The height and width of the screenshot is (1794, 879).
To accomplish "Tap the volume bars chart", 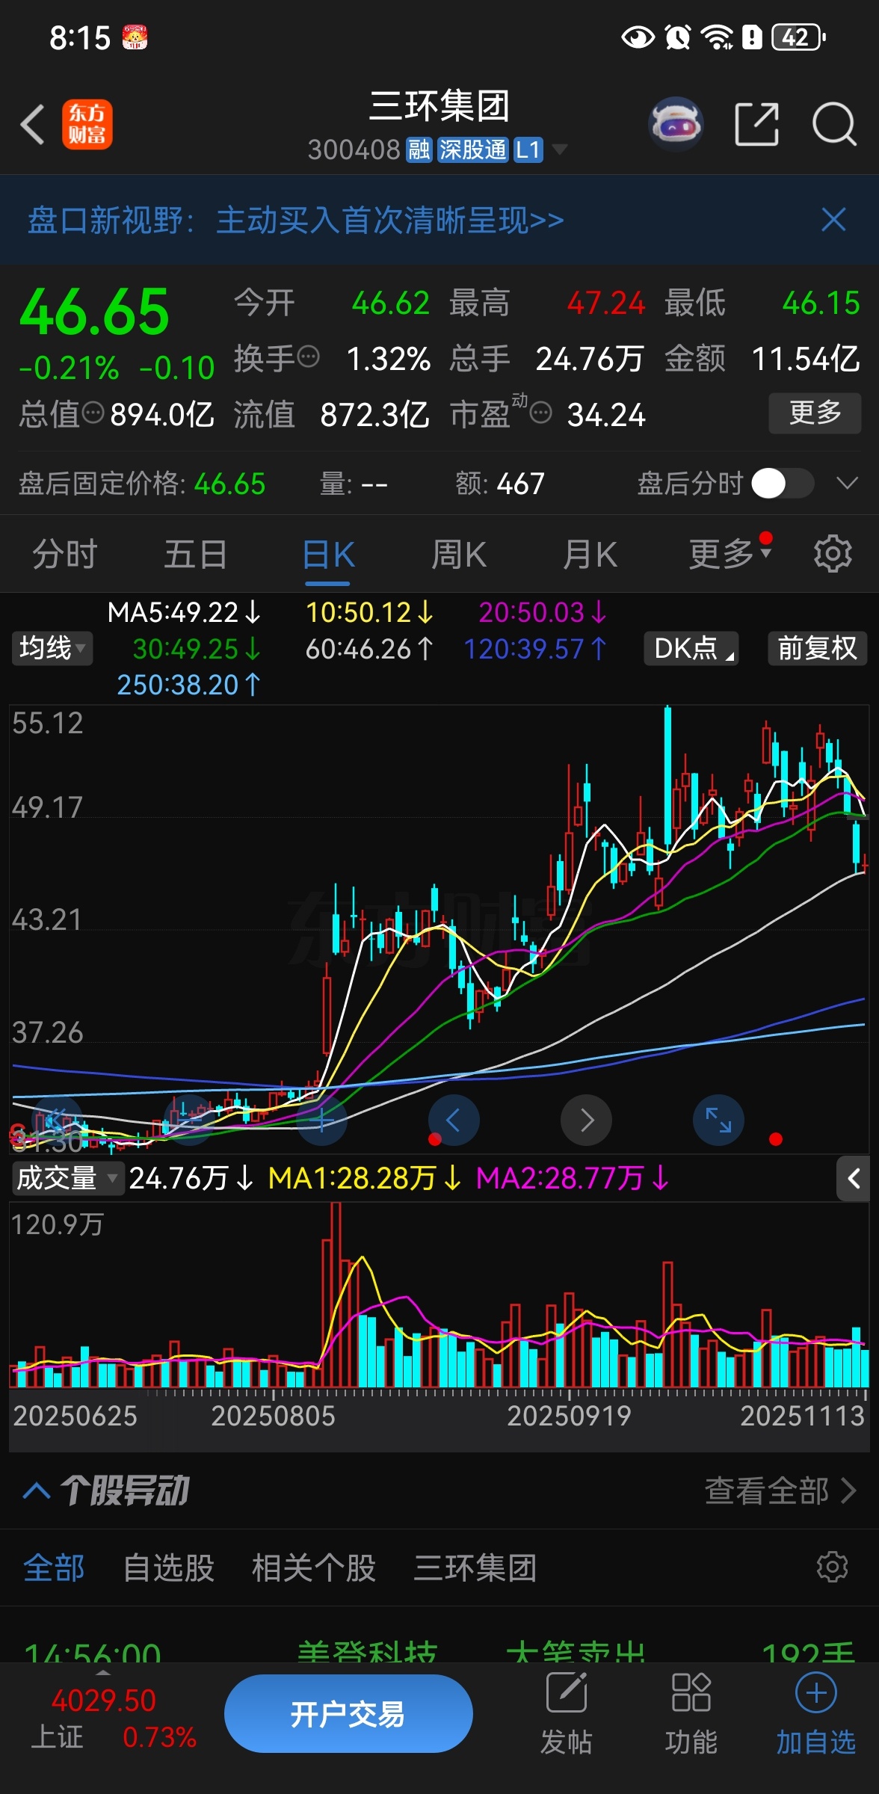I will click(x=439, y=1295).
